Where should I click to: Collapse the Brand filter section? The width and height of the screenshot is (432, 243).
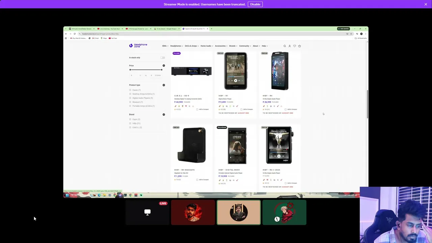[x=164, y=114]
